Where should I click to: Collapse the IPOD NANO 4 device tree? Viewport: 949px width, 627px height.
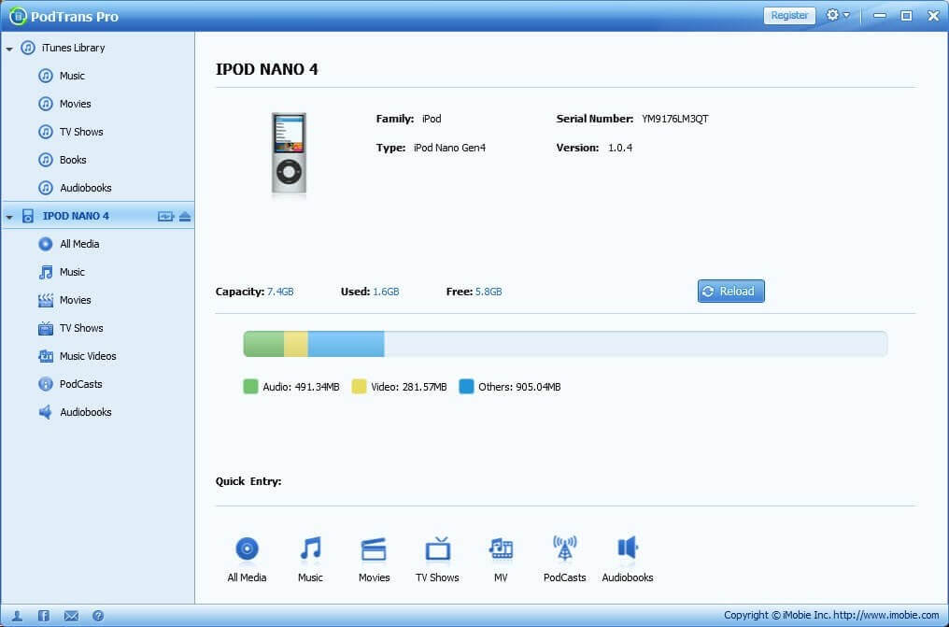point(9,217)
